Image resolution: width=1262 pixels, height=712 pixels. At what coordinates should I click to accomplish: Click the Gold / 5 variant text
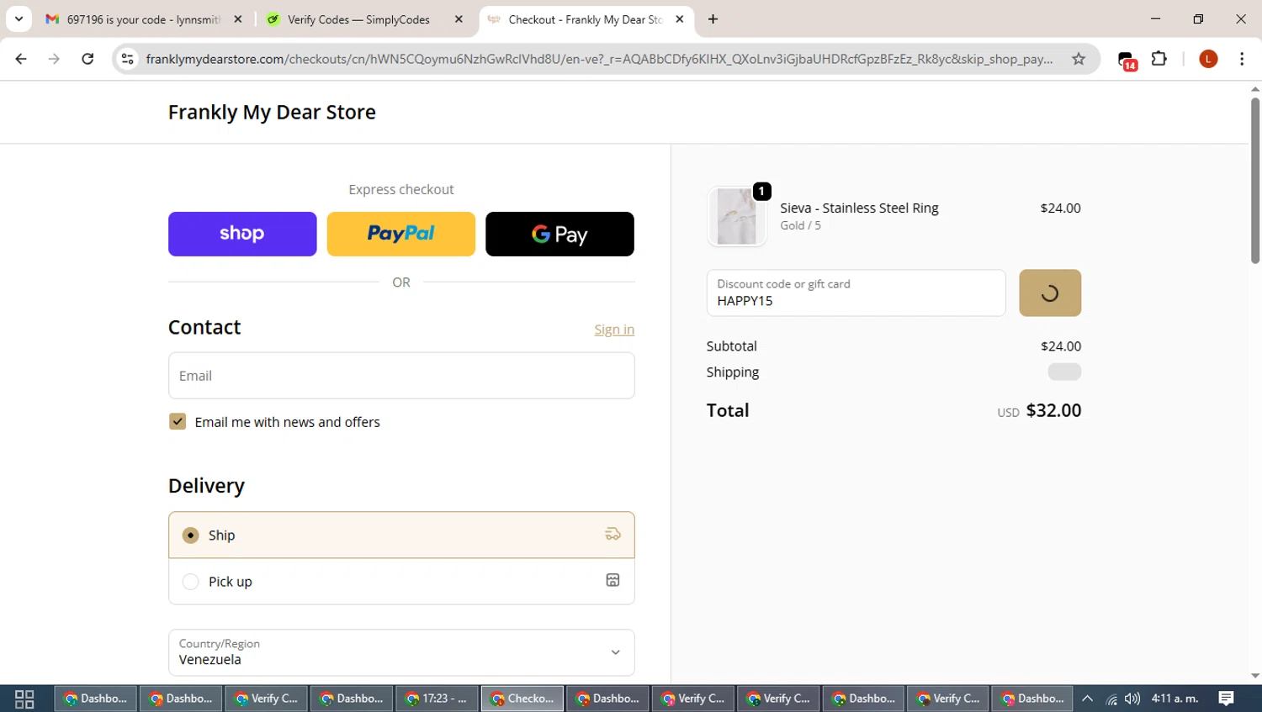click(x=800, y=225)
